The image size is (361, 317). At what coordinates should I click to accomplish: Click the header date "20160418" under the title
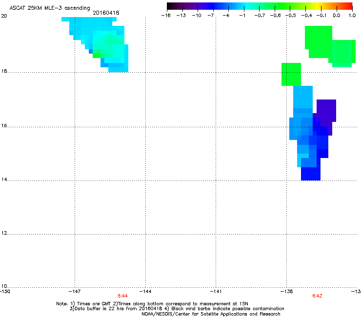tap(106, 13)
